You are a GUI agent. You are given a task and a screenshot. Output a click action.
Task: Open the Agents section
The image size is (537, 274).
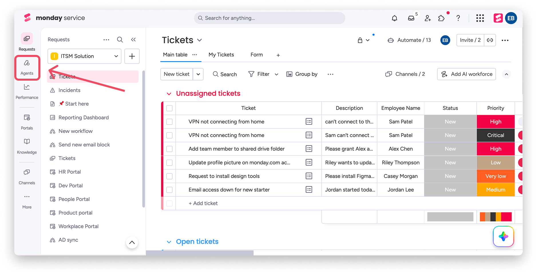point(27,67)
